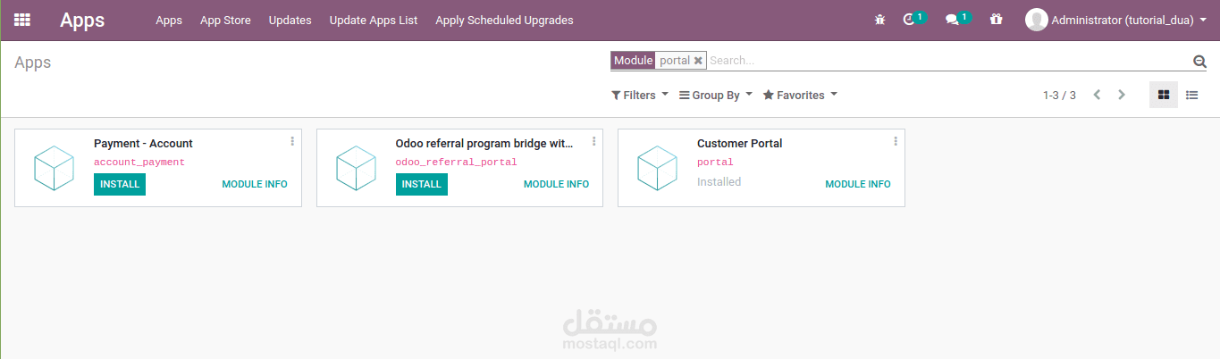1220x359 pixels.
Task: Click the 1-3 / 3 pager counter
Action: pos(1059,95)
